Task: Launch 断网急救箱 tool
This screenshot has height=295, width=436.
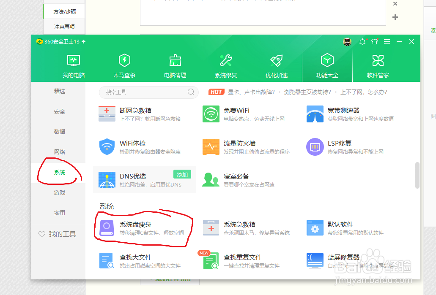Action: tap(140, 114)
